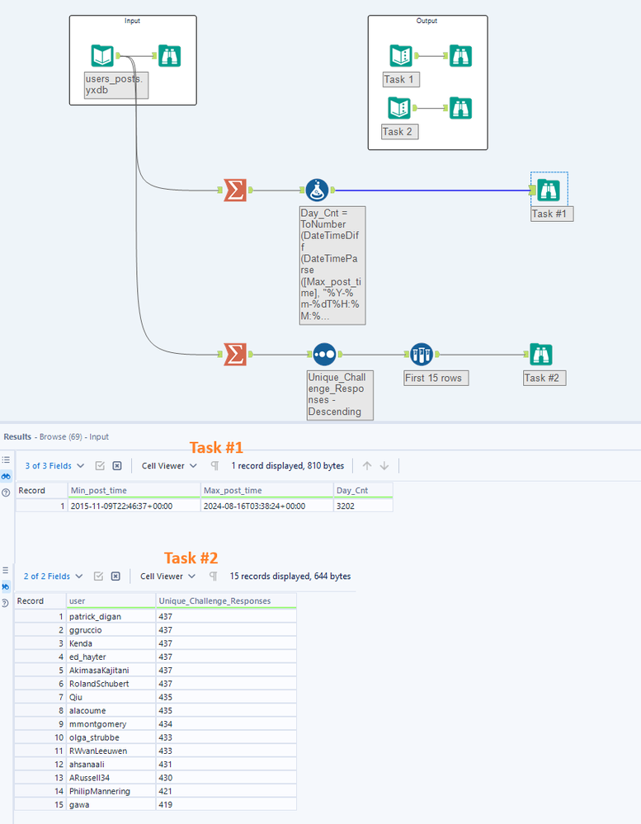Toggle show whitespace pilcrow in Task #2 toolbar
Image resolution: width=641 pixels, height=824 pixels.
click(x=214, y=576)
